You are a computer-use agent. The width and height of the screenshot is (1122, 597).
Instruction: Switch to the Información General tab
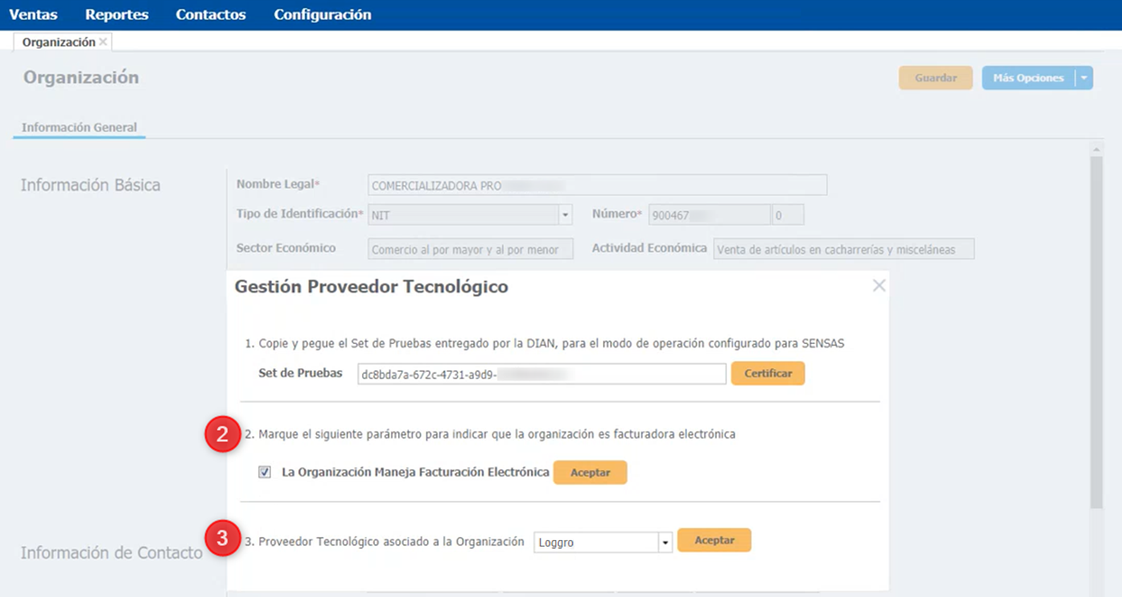pos(79,128)
